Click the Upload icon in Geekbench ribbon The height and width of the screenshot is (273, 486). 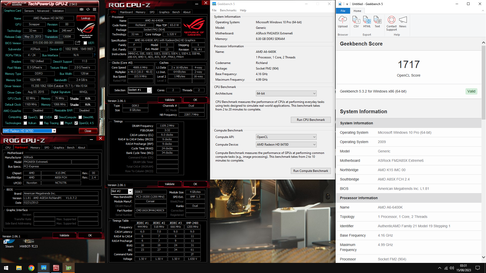[343, 22]
